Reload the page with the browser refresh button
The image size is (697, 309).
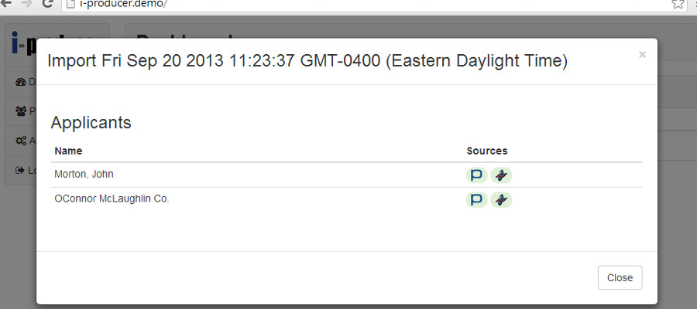(47, 4)
